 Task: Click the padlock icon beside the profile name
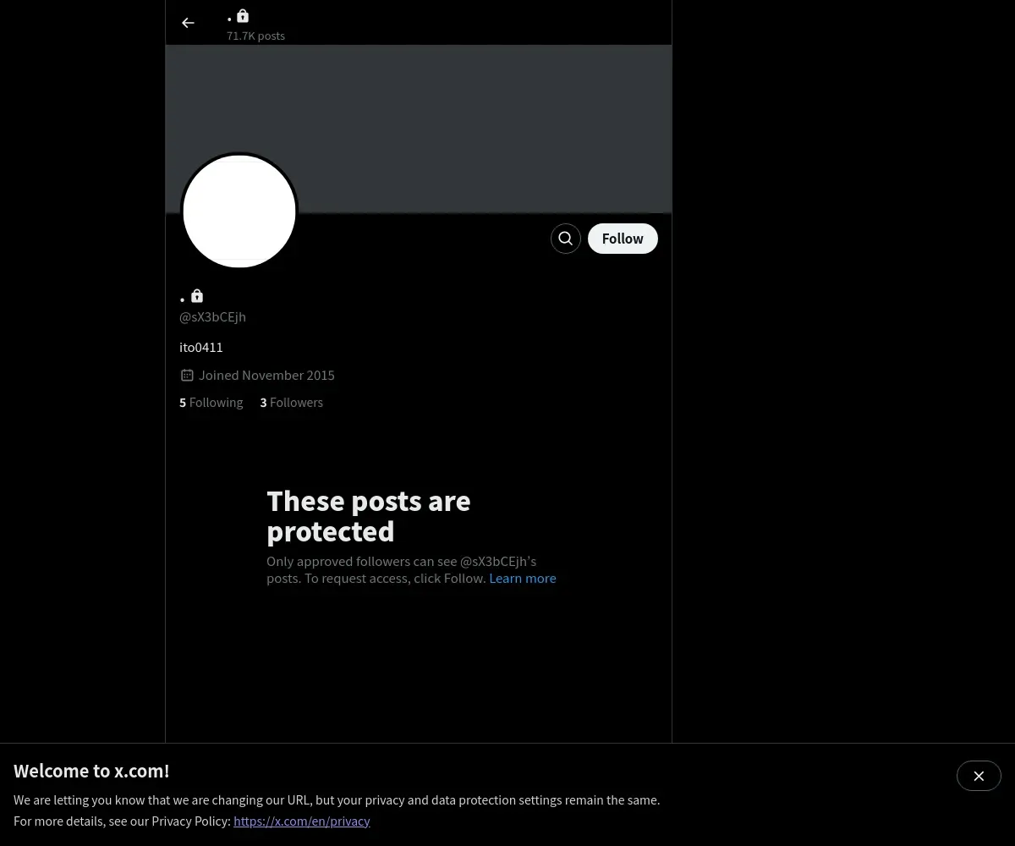[197, 296]
